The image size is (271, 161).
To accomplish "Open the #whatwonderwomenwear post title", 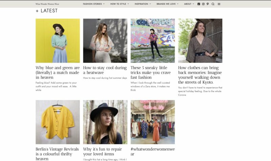I will [153, 152].
